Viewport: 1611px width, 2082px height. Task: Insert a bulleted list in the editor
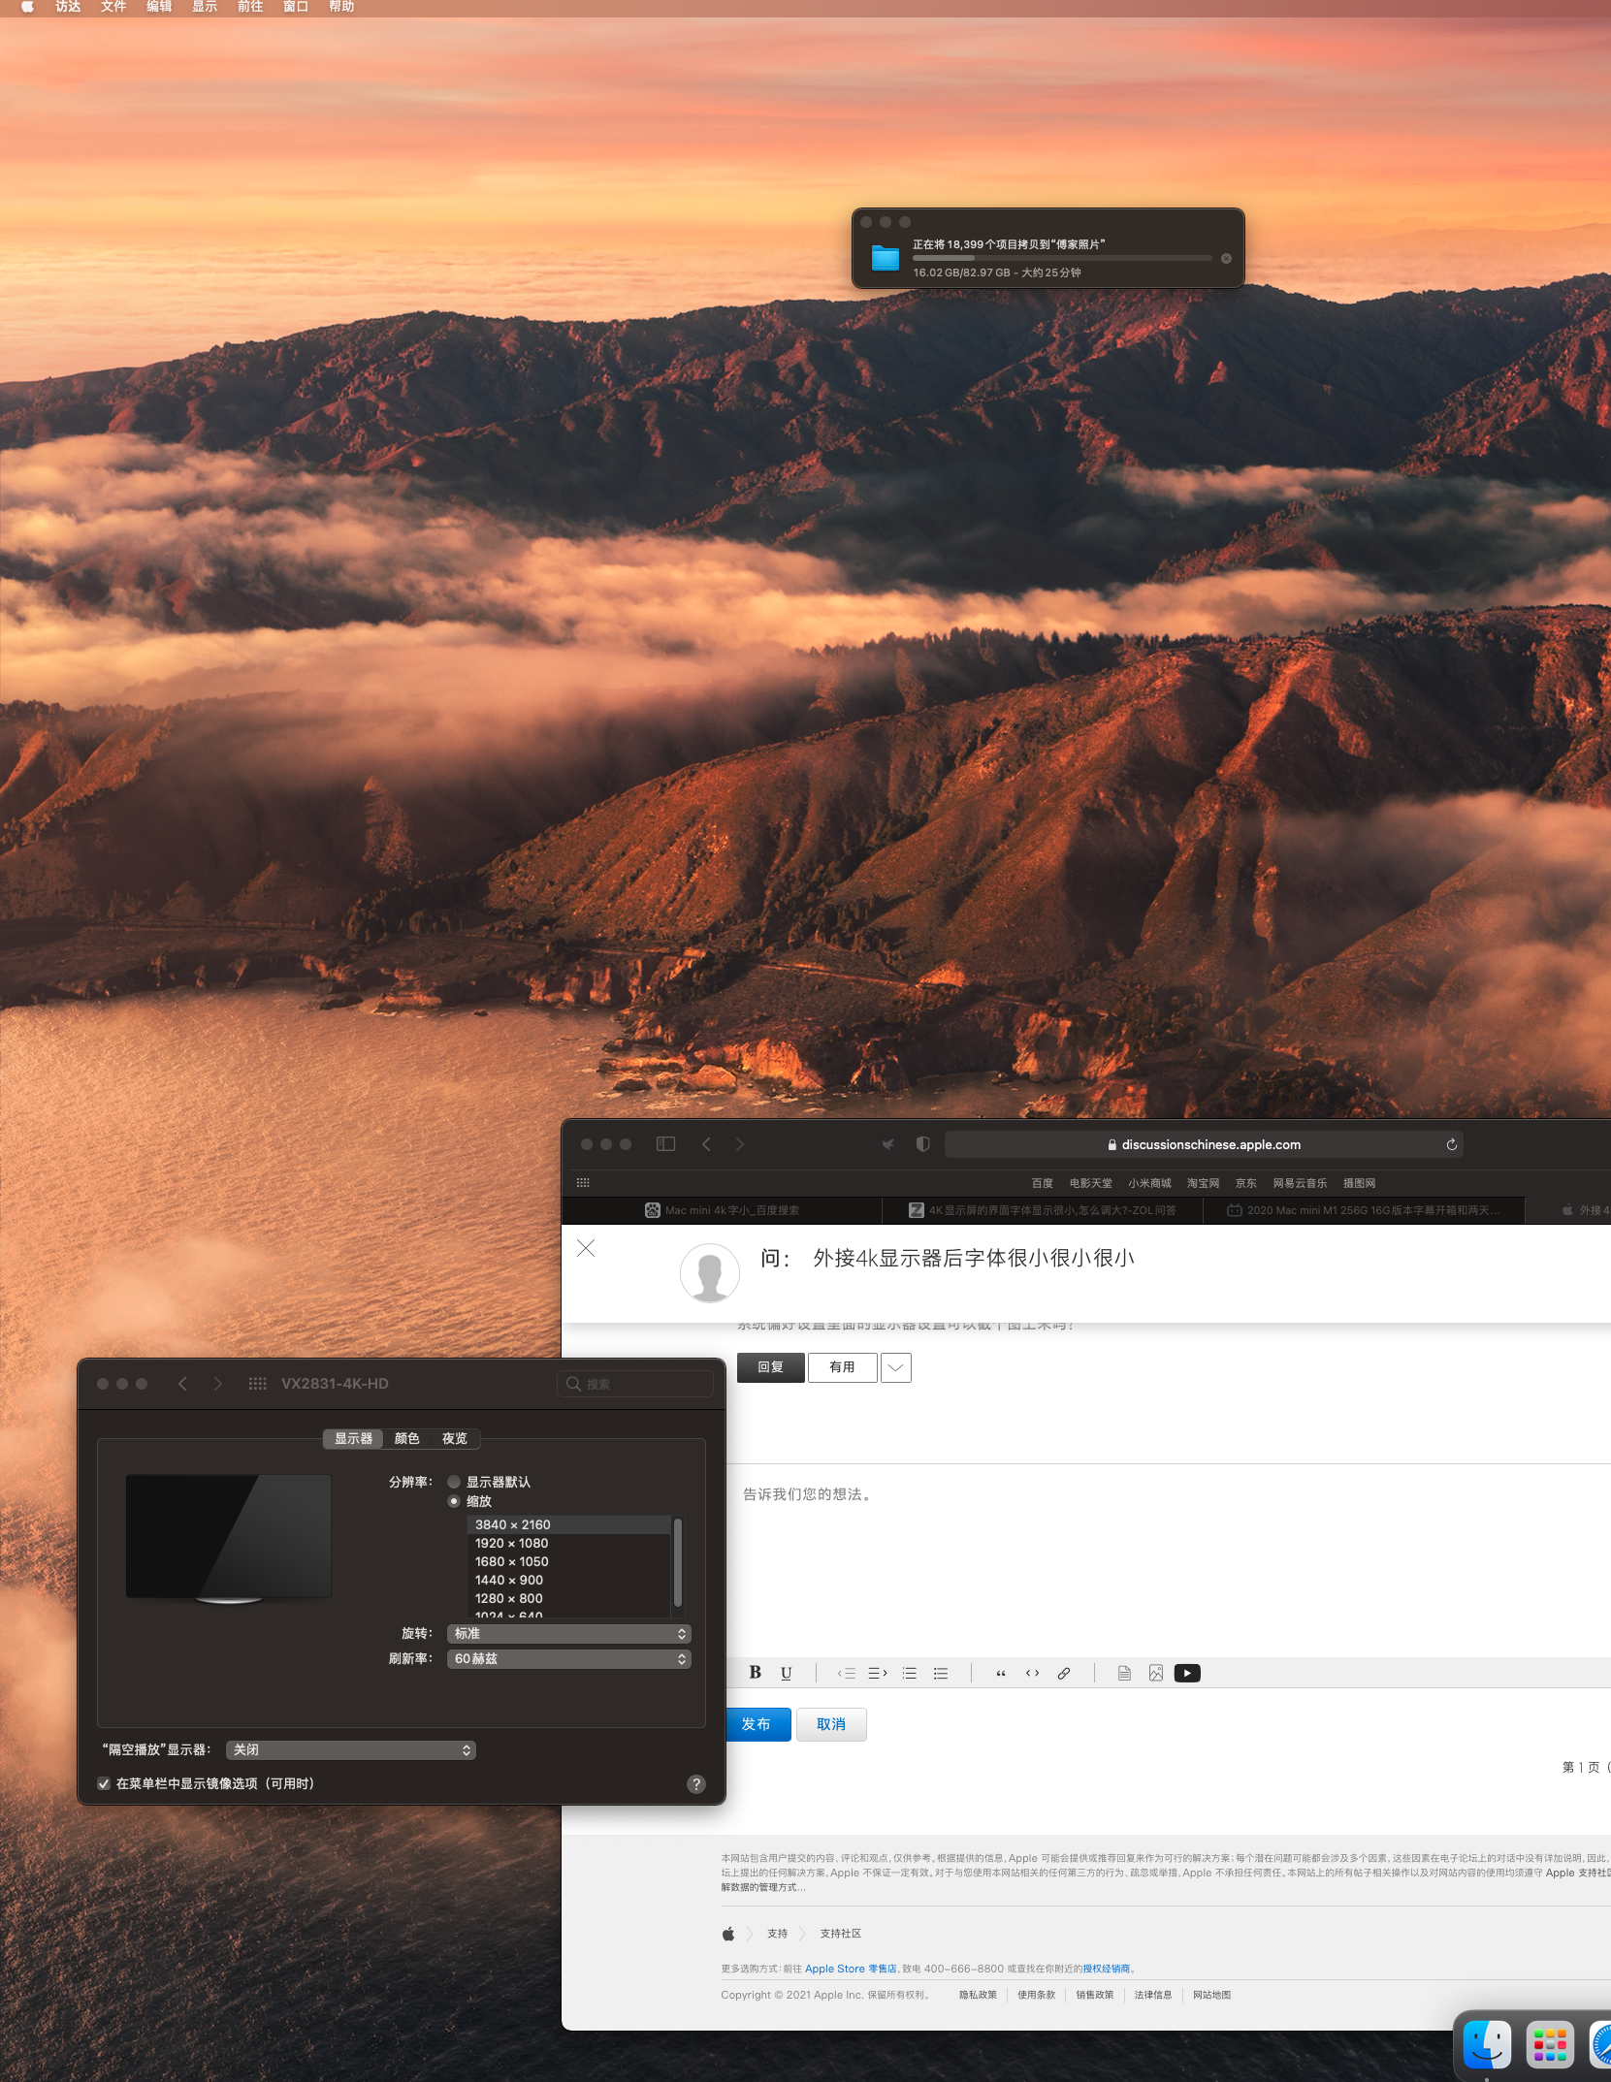(x=940, y=1673)
